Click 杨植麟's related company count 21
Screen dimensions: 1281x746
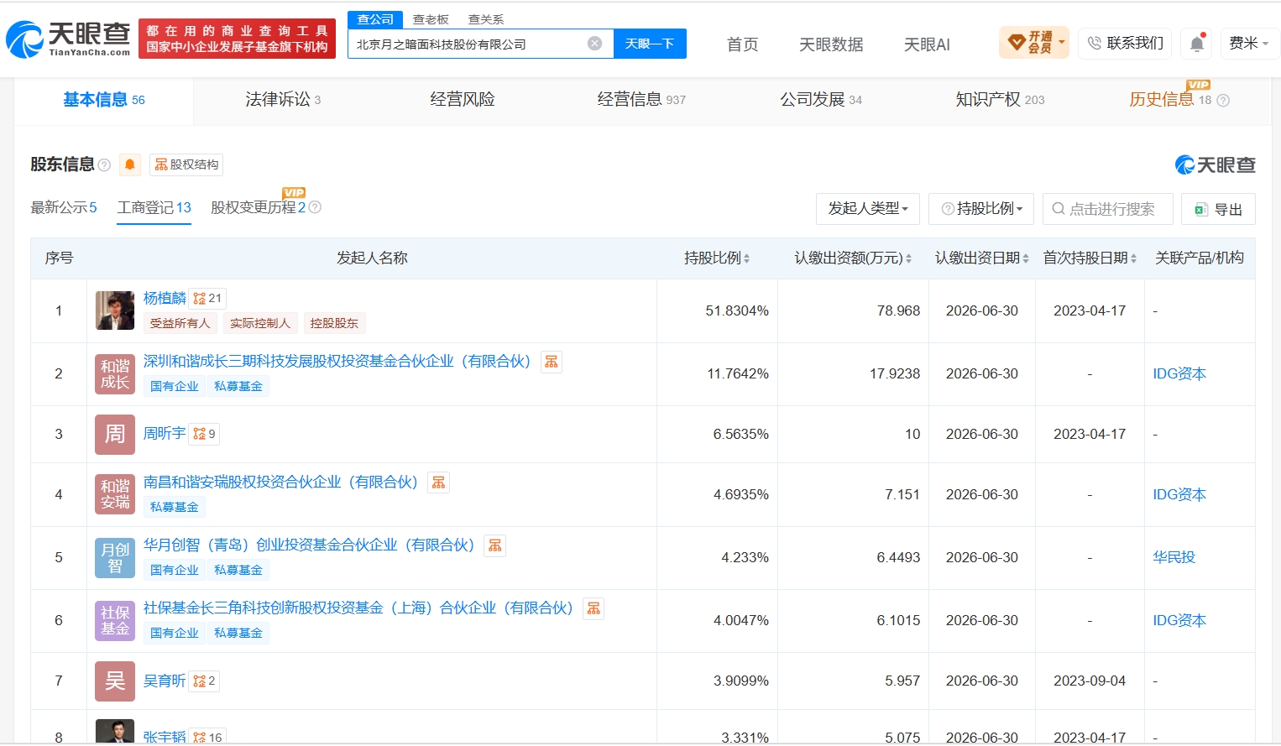click(207, 299)
